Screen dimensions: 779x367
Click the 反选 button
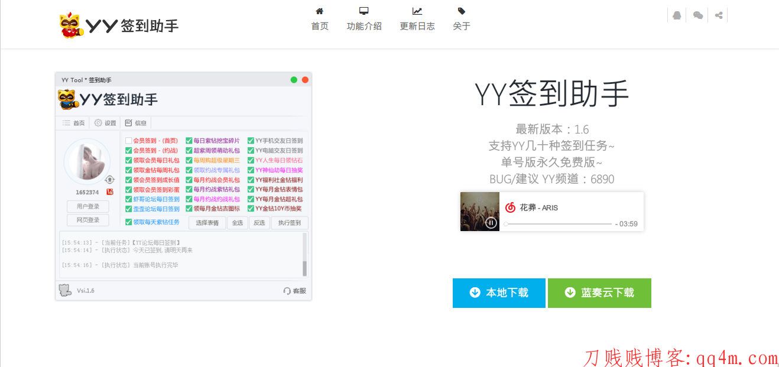(x=259, y=223)
